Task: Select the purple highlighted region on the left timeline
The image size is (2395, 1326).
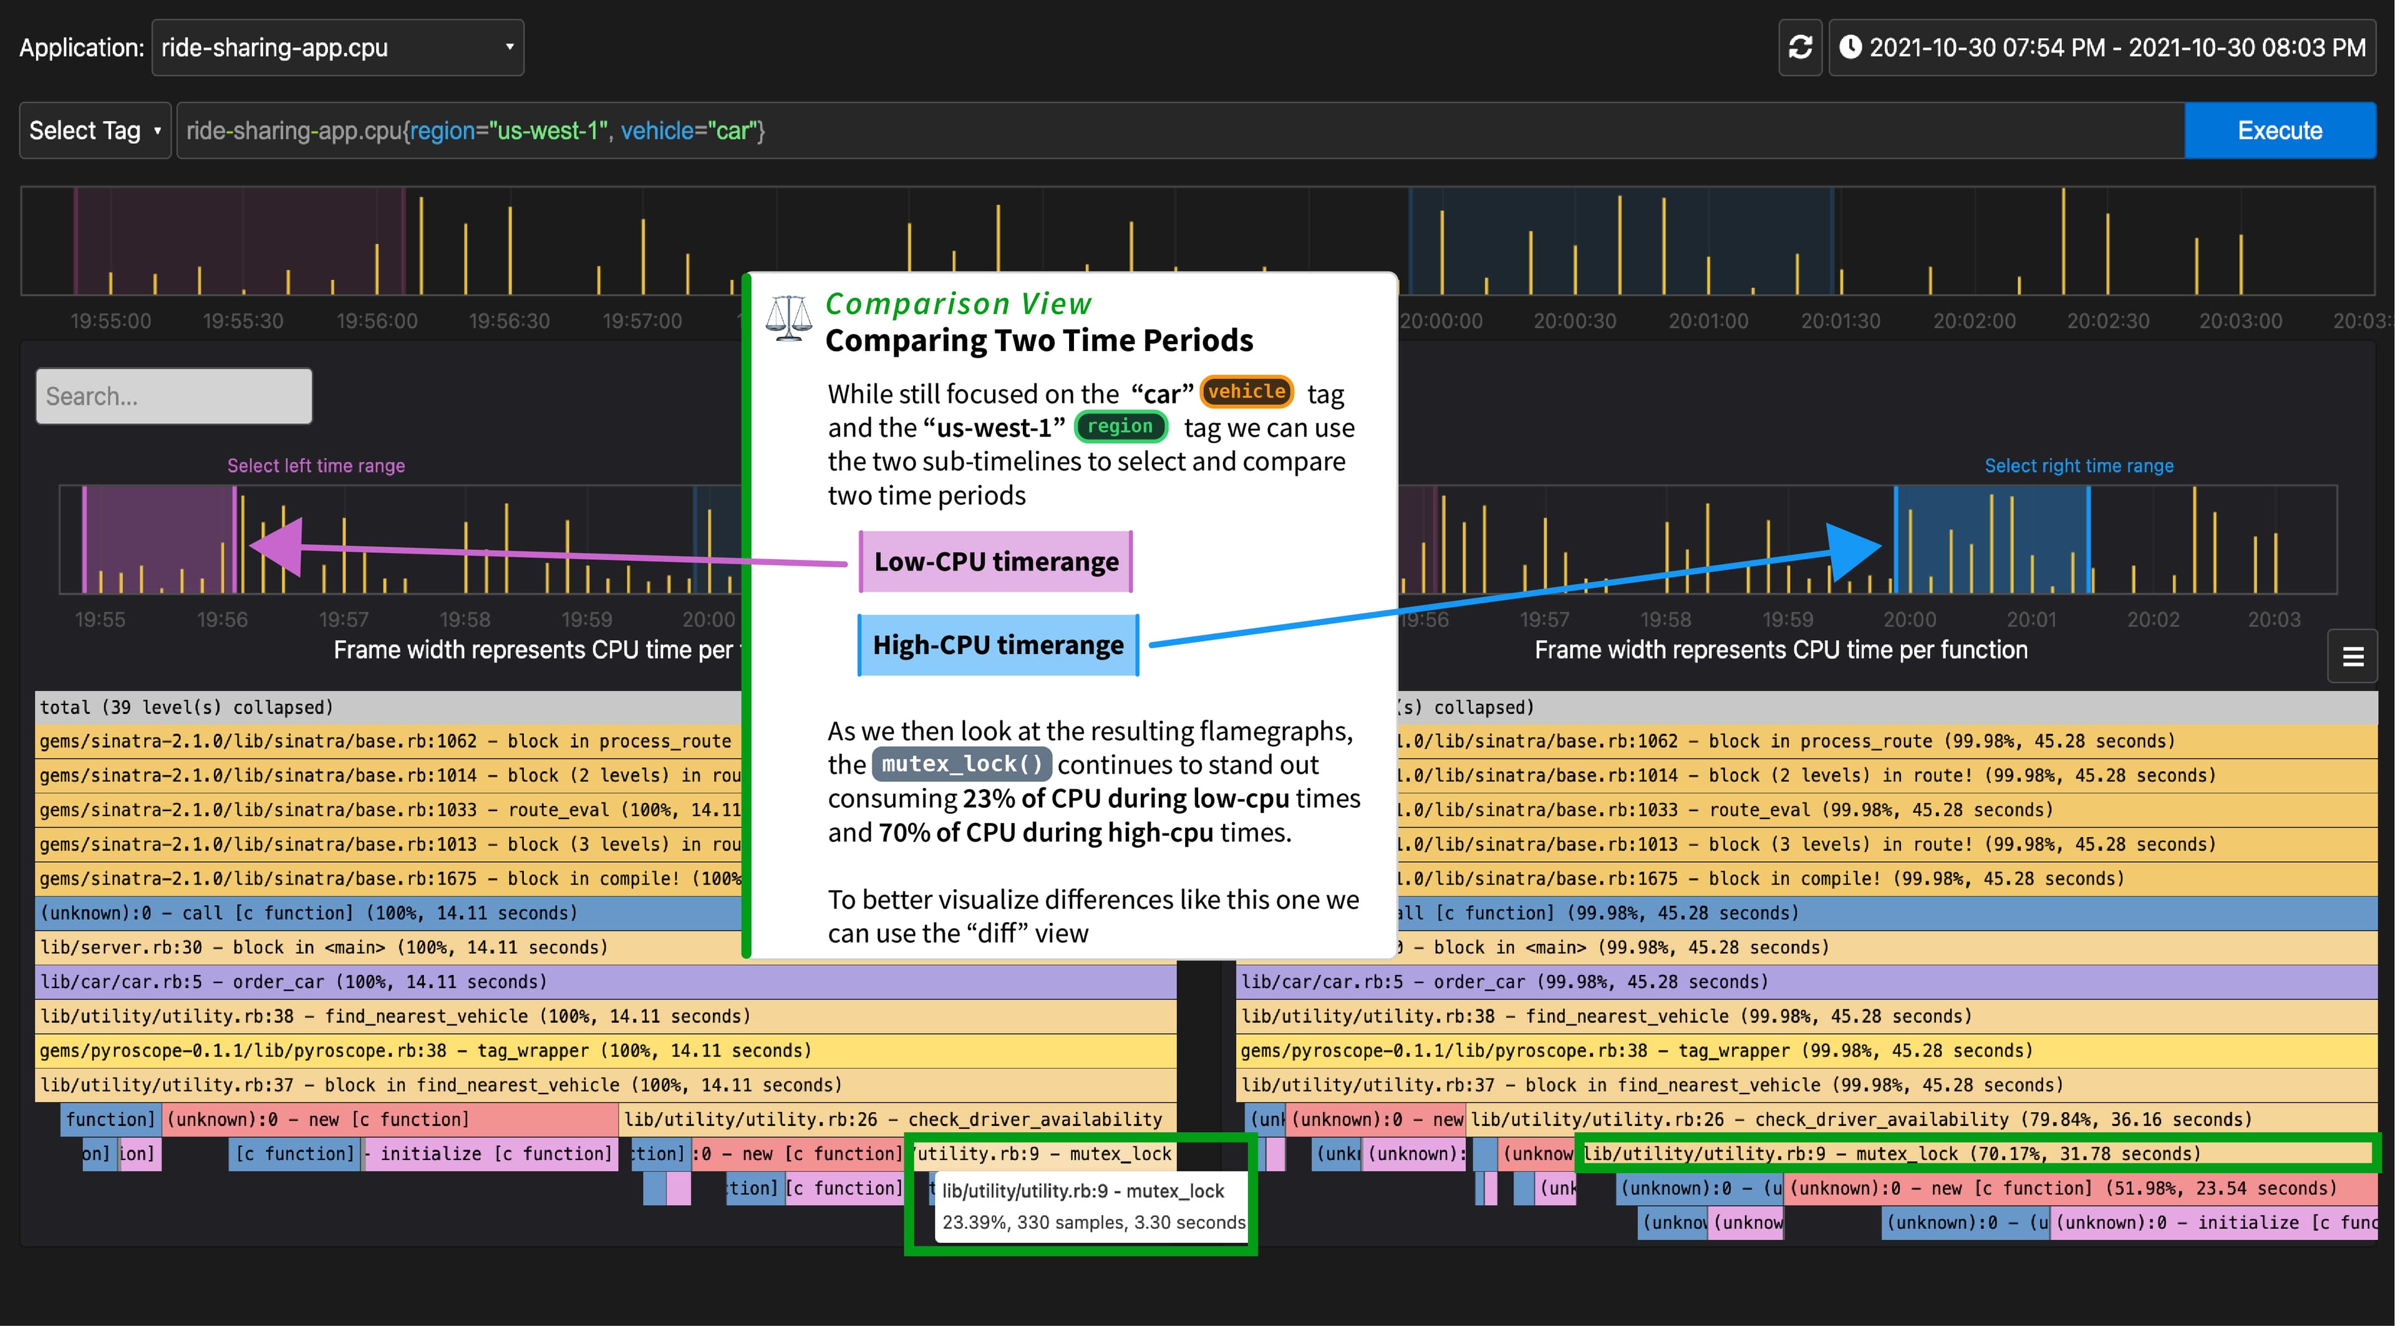Action: tap(158, 539)
